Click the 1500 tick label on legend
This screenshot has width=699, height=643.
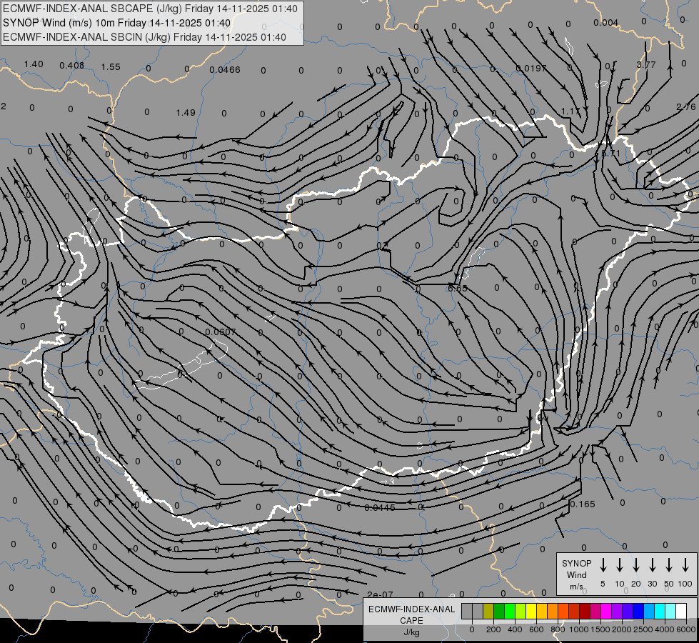tap(600, 629)
